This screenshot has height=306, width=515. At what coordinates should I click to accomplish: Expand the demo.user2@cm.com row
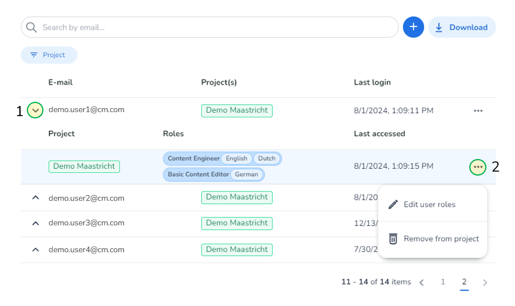35,198
